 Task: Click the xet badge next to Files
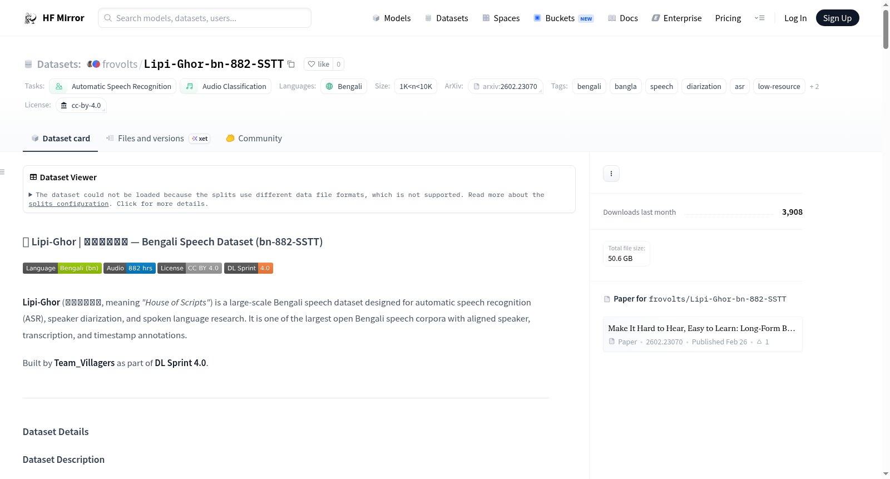(x=200, y=139)
